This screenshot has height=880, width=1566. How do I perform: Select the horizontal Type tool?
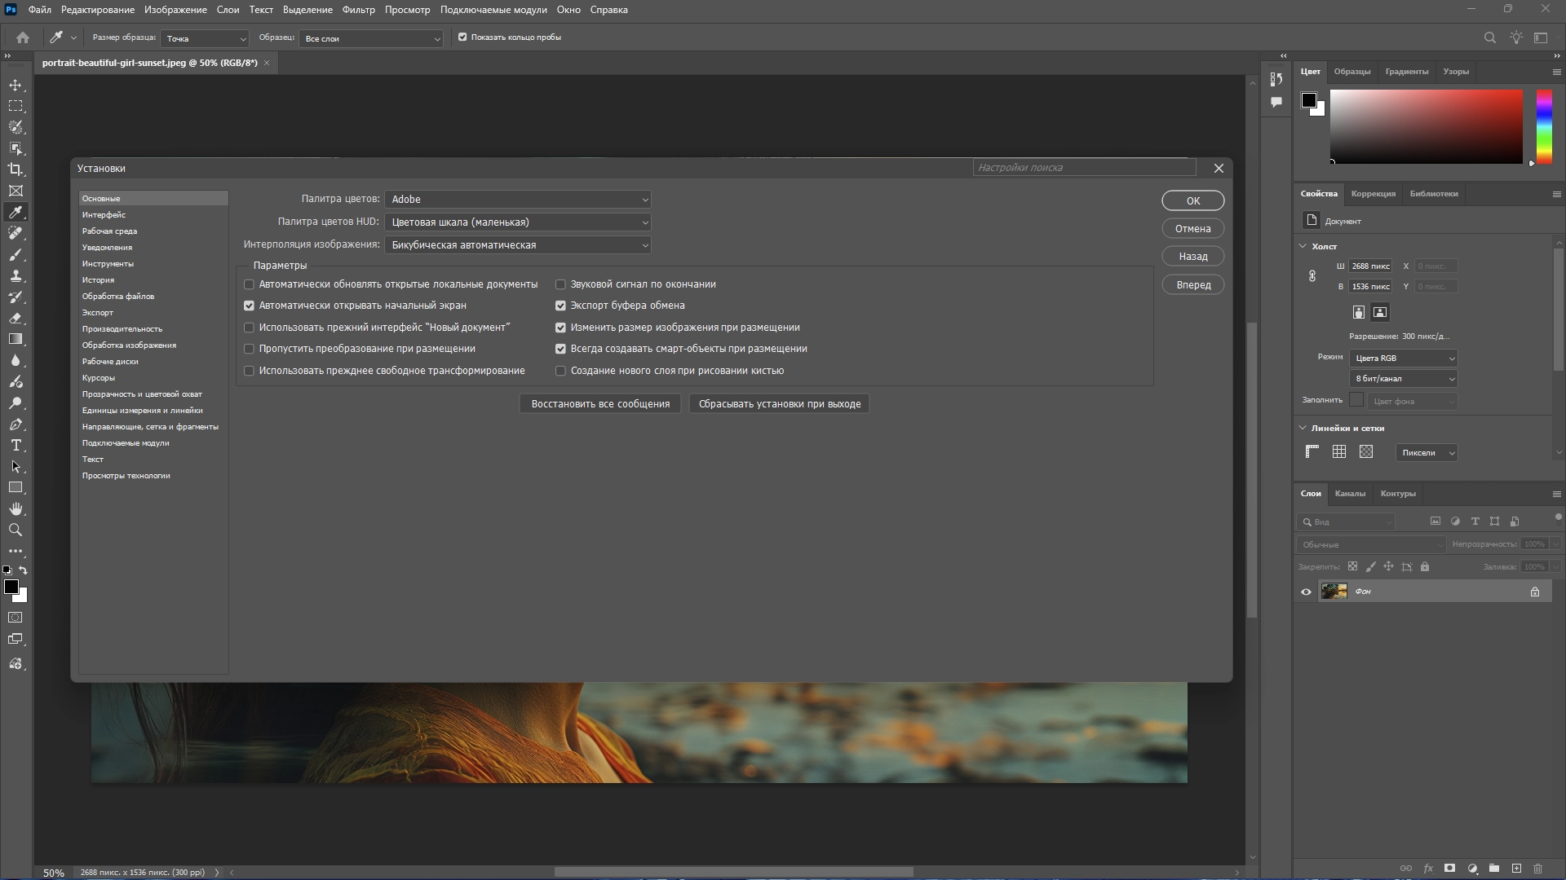pos(15,446)
